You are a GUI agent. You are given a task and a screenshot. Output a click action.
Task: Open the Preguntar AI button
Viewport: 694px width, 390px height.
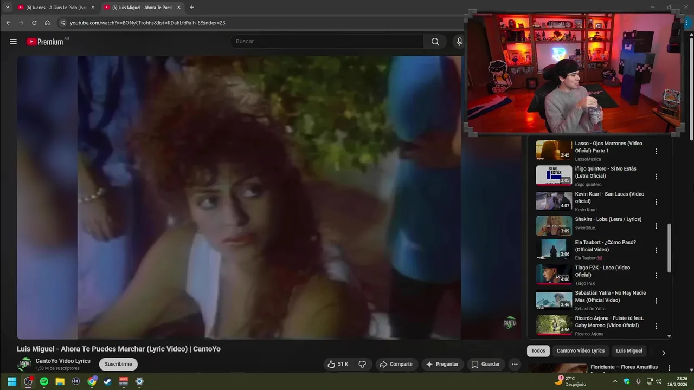click(442, 364)
